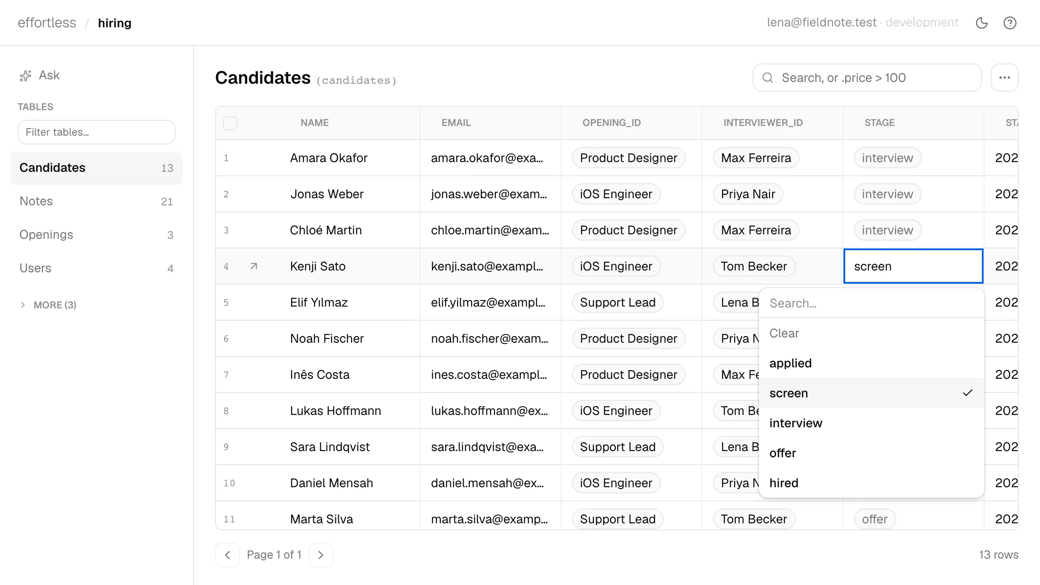Viewport: 1040px width, 585px height.
Task: Clear the stage value
Action: 872,333
